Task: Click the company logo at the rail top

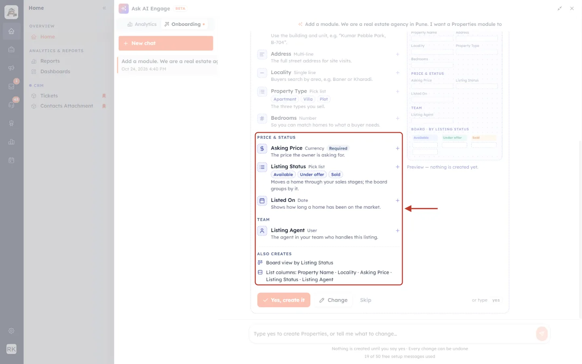Action: click(11, 12)
